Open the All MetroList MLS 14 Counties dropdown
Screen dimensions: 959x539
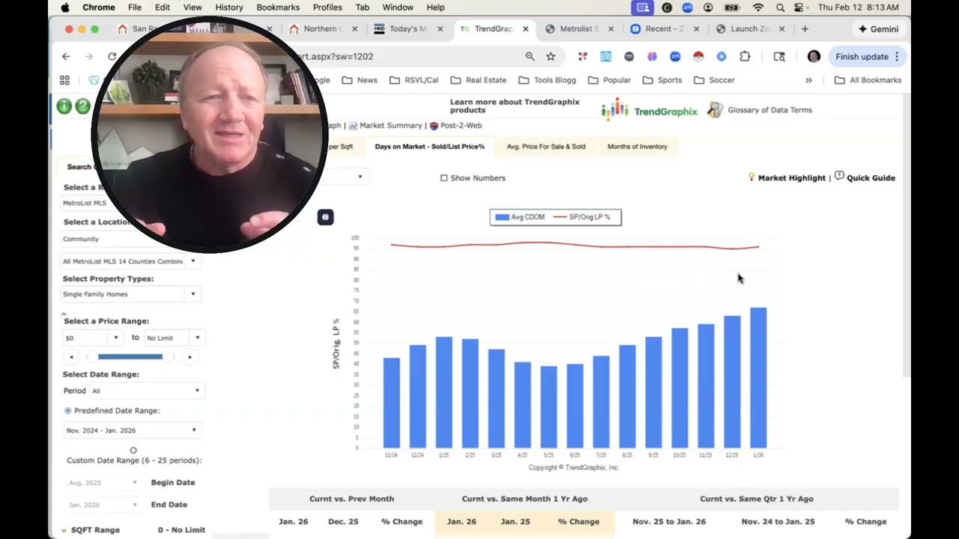pyautogui.click(x=130, y=261)
